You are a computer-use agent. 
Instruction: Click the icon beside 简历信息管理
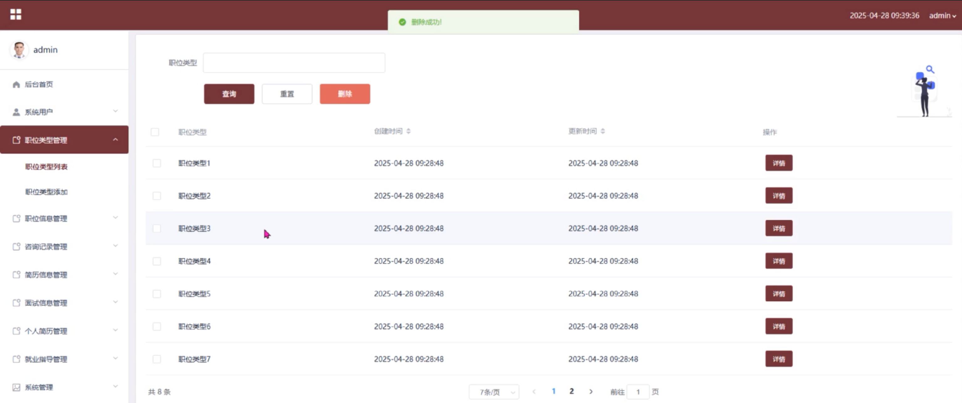16,275
